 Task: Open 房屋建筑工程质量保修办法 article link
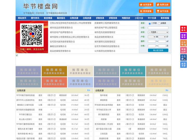click(107, 23)
